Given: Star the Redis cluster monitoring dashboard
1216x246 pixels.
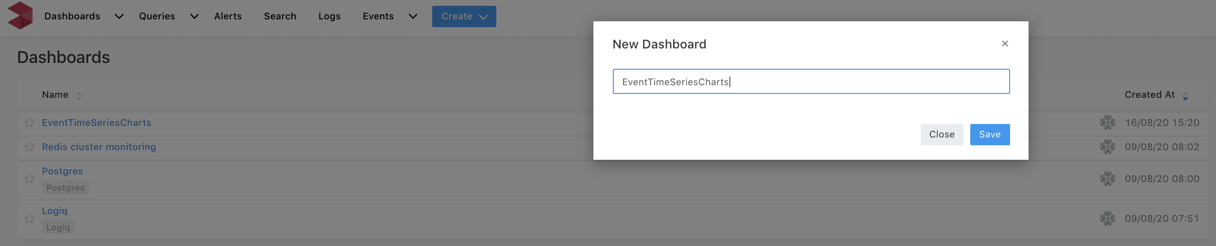Looking at the screenshot, I should click(x=30, y=147).
